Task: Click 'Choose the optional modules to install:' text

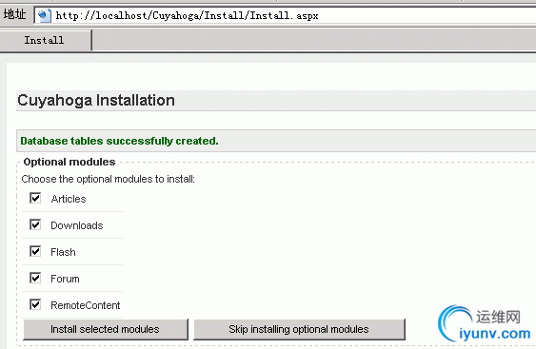Action: [x=108, y=179]
